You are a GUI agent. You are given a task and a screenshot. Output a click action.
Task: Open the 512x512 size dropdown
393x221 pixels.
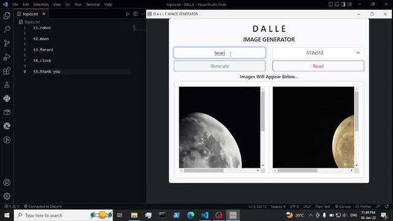click(318, 53)
